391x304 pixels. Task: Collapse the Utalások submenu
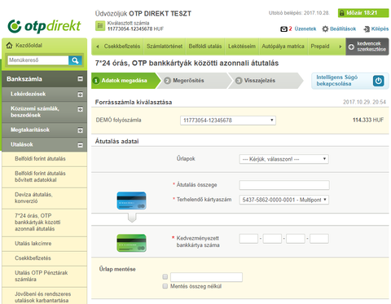click(80, 145)
